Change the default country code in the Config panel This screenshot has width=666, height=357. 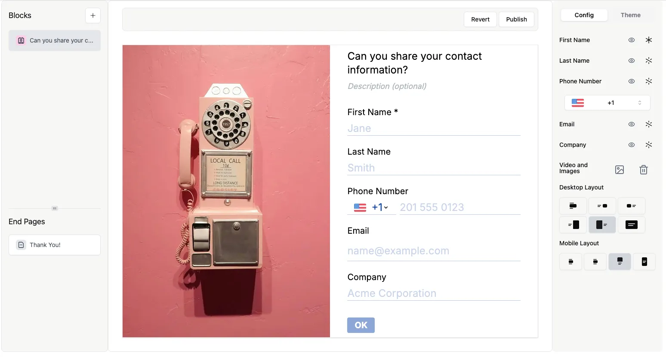pos(607,103)
